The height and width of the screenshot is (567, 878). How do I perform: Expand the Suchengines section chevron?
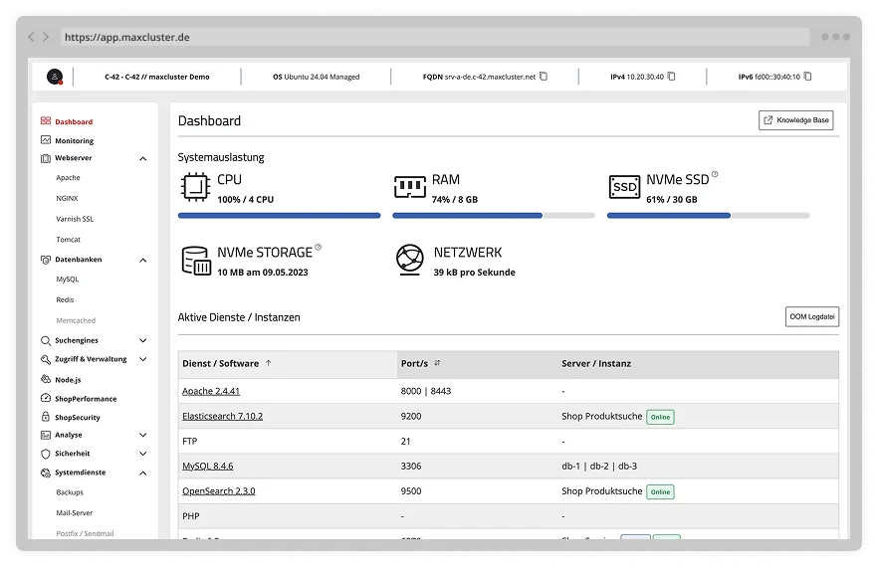tap(142, 340)
